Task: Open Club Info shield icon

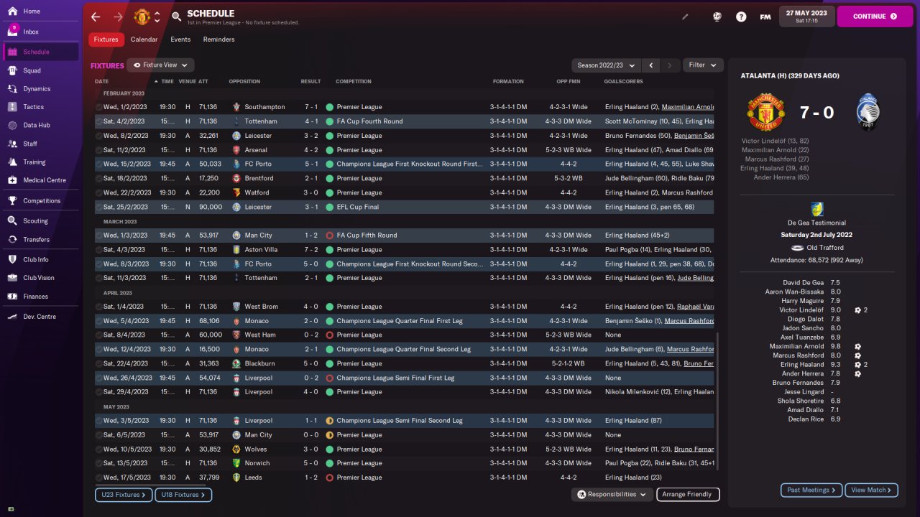Action: (x=12, y=259)
